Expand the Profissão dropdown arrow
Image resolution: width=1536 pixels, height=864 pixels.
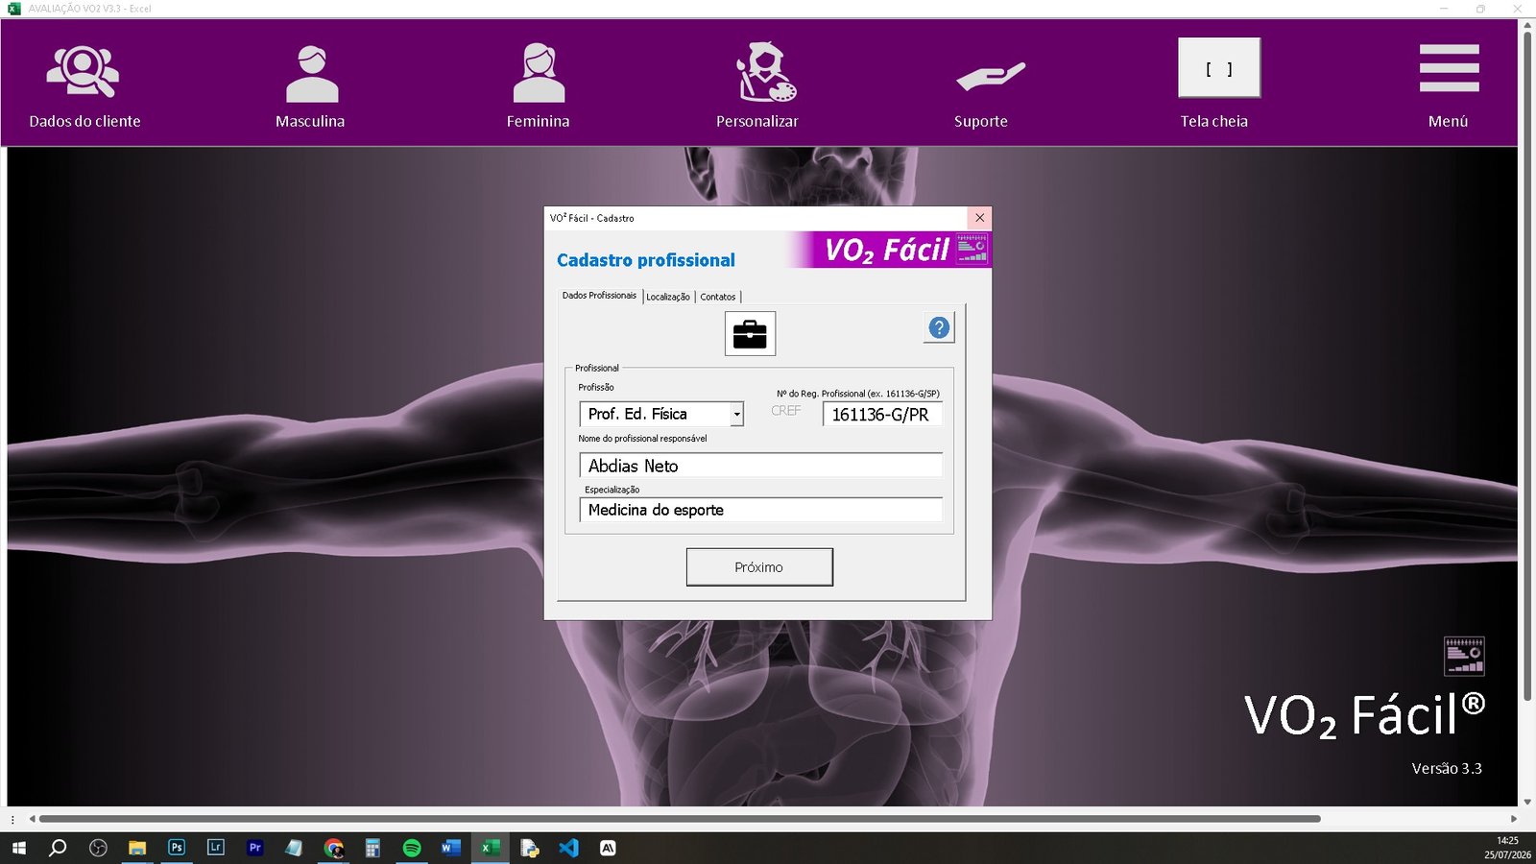coord(736,415)
